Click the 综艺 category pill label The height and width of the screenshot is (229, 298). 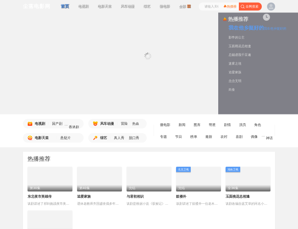click(x=104, y=138)
